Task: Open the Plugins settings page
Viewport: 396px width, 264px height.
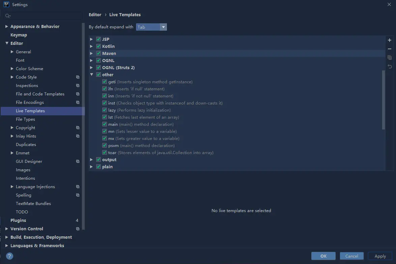Action: pos(18,220)
